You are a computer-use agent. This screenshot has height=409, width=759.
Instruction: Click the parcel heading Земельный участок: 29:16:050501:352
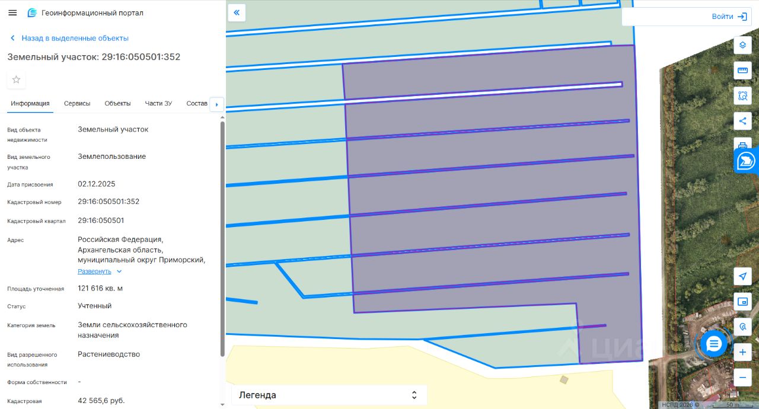(94, 57)
